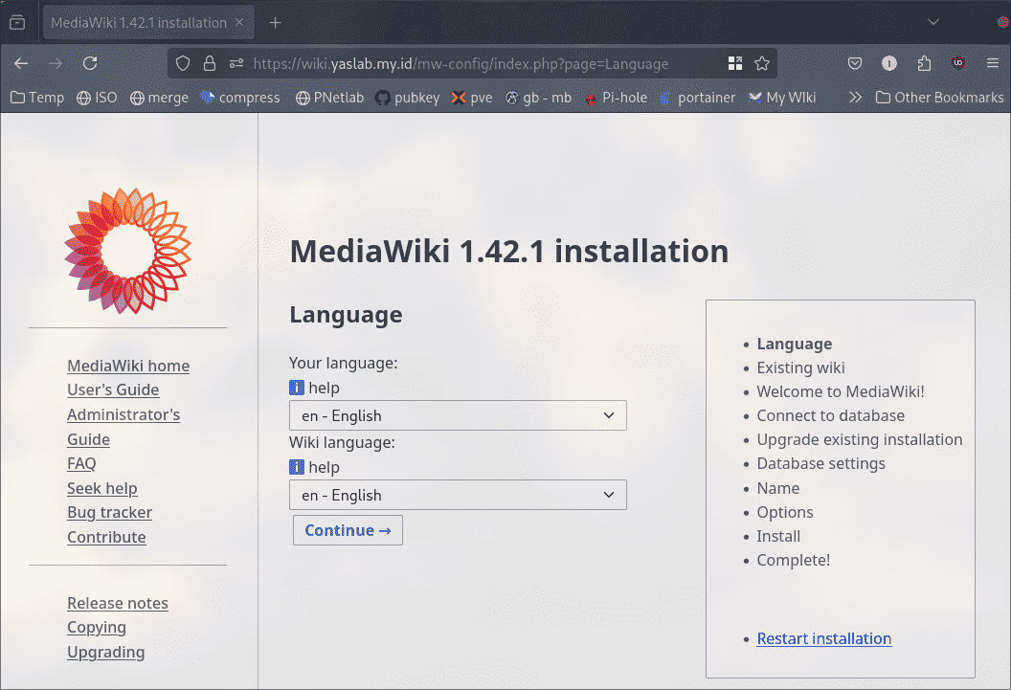Viewport: 1011px width, 690px height.
Task: Open the gb - mb bookmark
Action: pyautogui.click(x=538, y=98)
